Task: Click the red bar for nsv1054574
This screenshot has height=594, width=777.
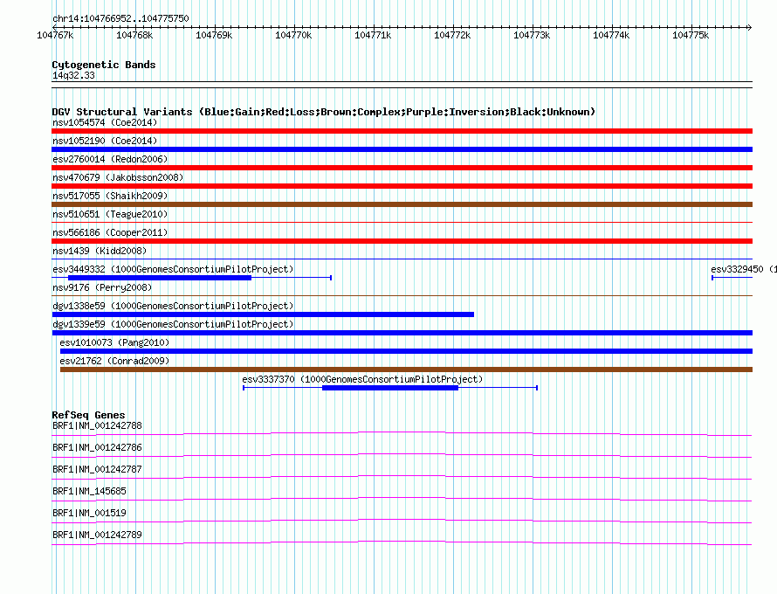Action: [x=402, y=131]
